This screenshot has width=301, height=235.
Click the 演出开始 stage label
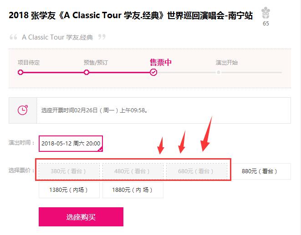pyautogui.click(x=226, y=62)
